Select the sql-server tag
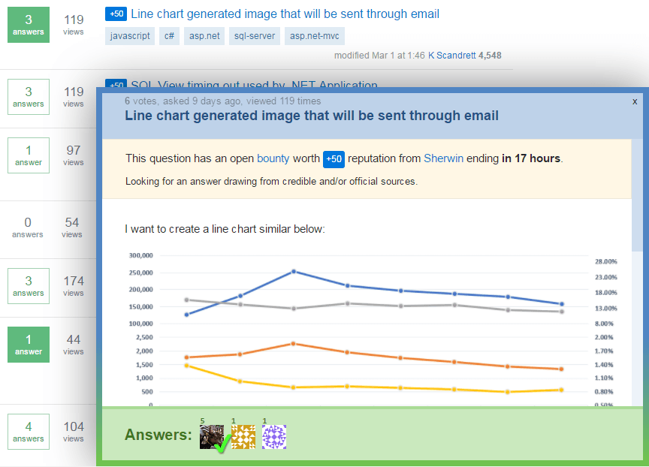 [x=255, y=36]
